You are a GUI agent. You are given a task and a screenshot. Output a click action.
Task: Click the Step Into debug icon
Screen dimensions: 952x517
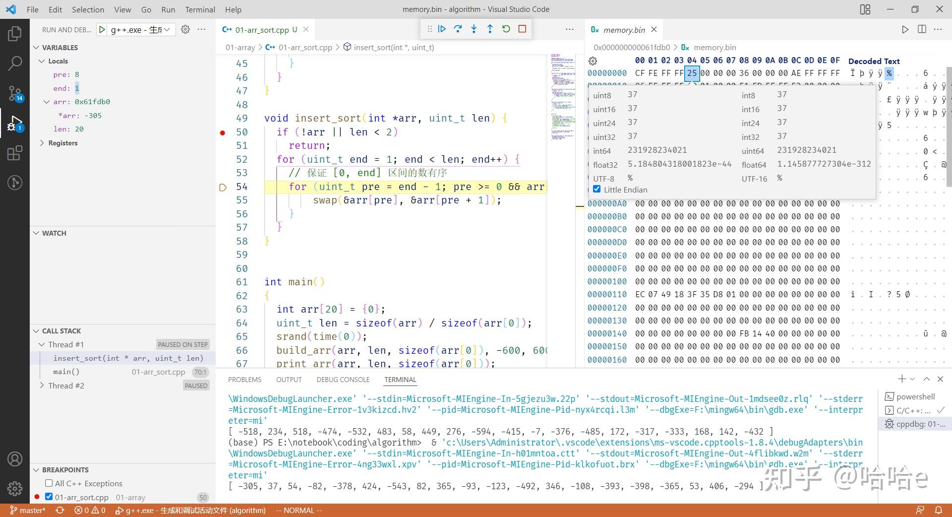474,29
